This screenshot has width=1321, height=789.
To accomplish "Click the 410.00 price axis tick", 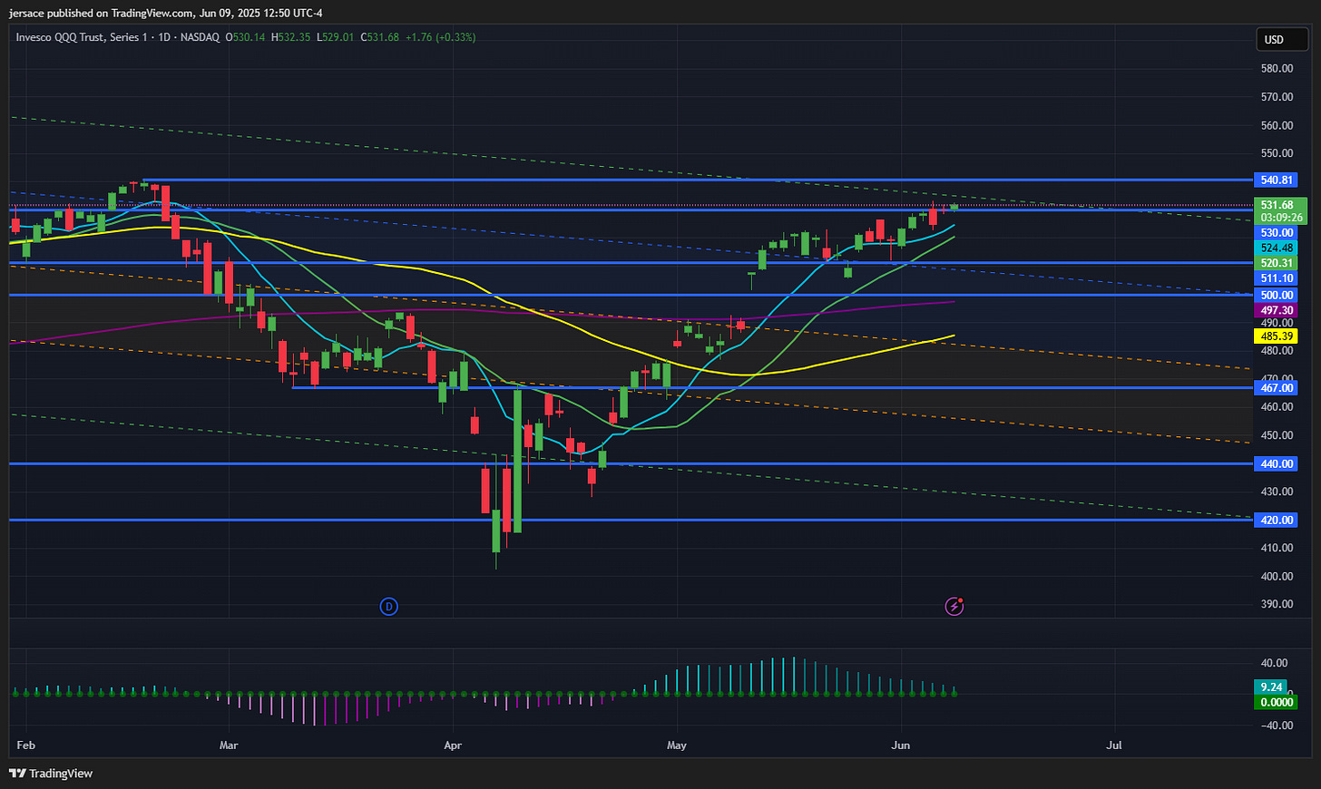I will click(1277, 548).
